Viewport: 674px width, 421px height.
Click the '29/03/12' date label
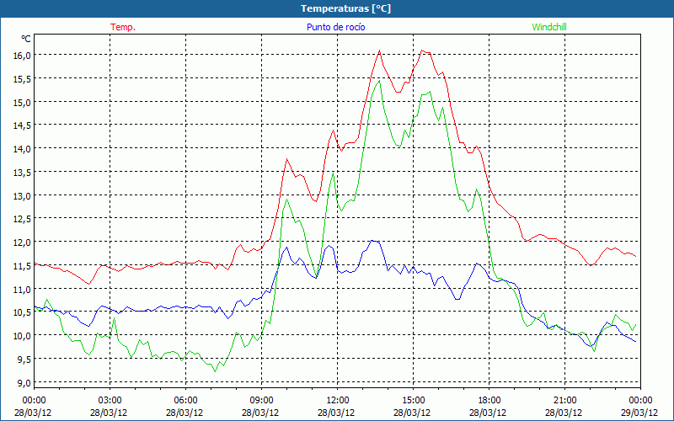click(x=639, y=413)
